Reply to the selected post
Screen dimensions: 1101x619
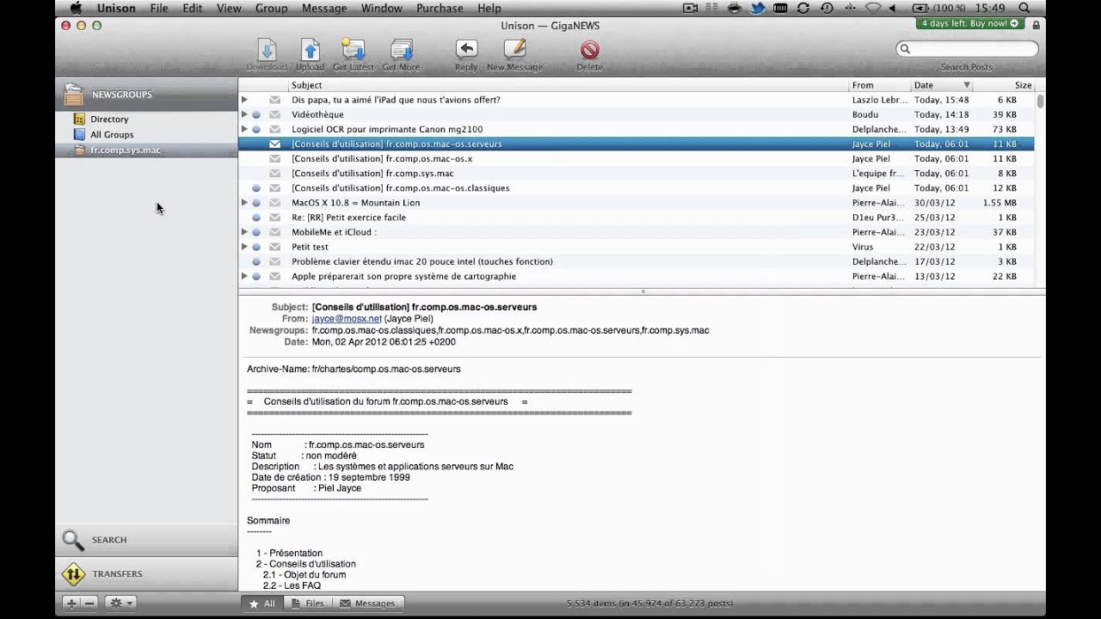click(466, 49)
